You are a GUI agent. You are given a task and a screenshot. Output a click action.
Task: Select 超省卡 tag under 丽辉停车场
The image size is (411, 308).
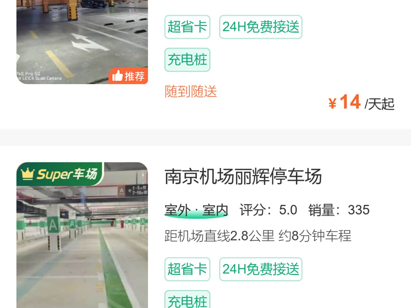coord(187,269)
